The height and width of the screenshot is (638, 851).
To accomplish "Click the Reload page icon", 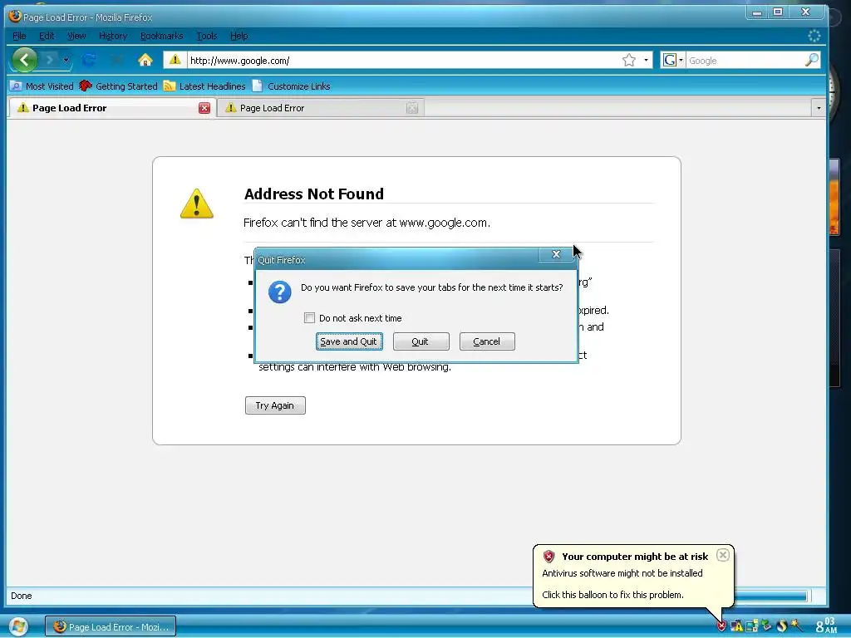I will coord(89,60).
